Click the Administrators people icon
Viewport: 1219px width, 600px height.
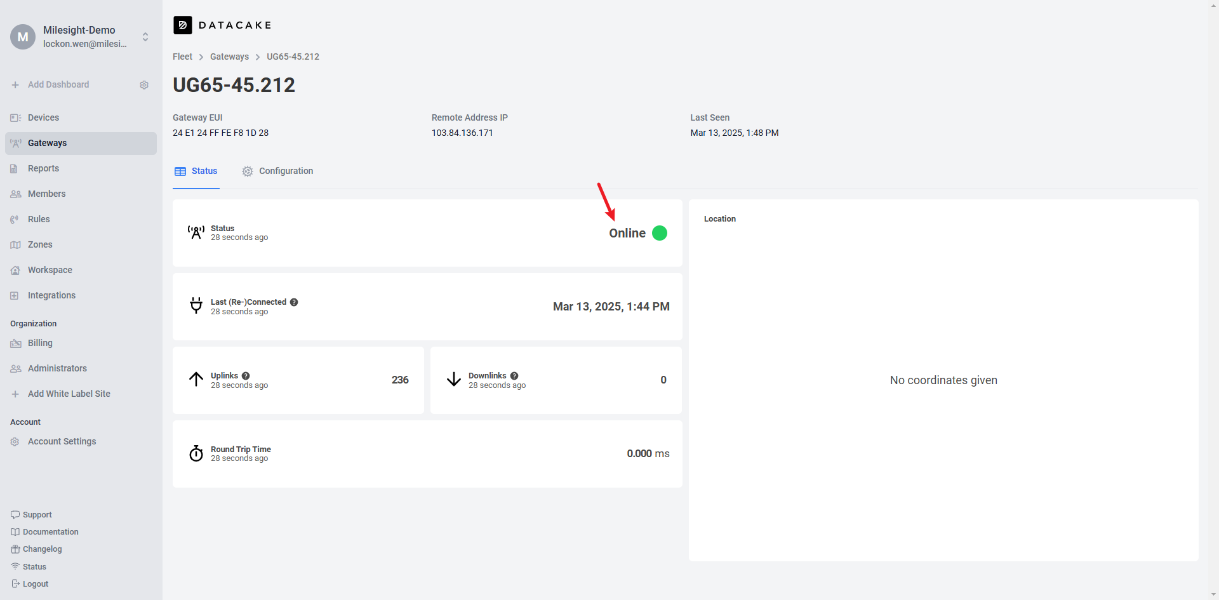[x=16, y=369]
